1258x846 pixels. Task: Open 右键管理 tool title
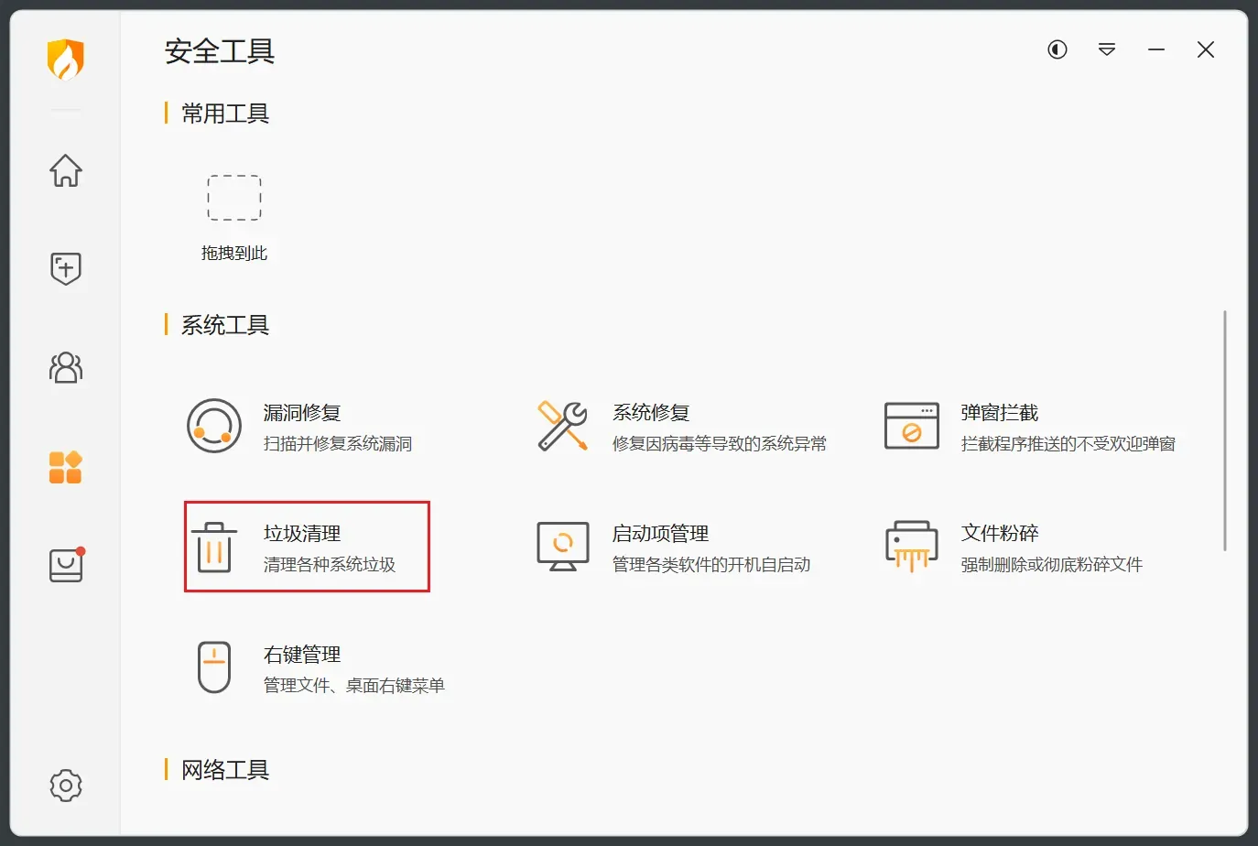(x=302, y=655)
